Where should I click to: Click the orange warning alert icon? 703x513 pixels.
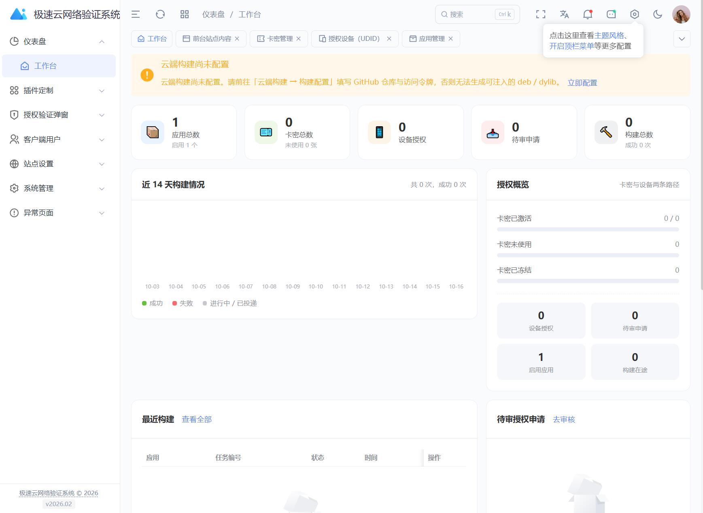147,75
